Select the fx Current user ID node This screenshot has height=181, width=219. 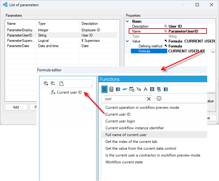[66, 92]
